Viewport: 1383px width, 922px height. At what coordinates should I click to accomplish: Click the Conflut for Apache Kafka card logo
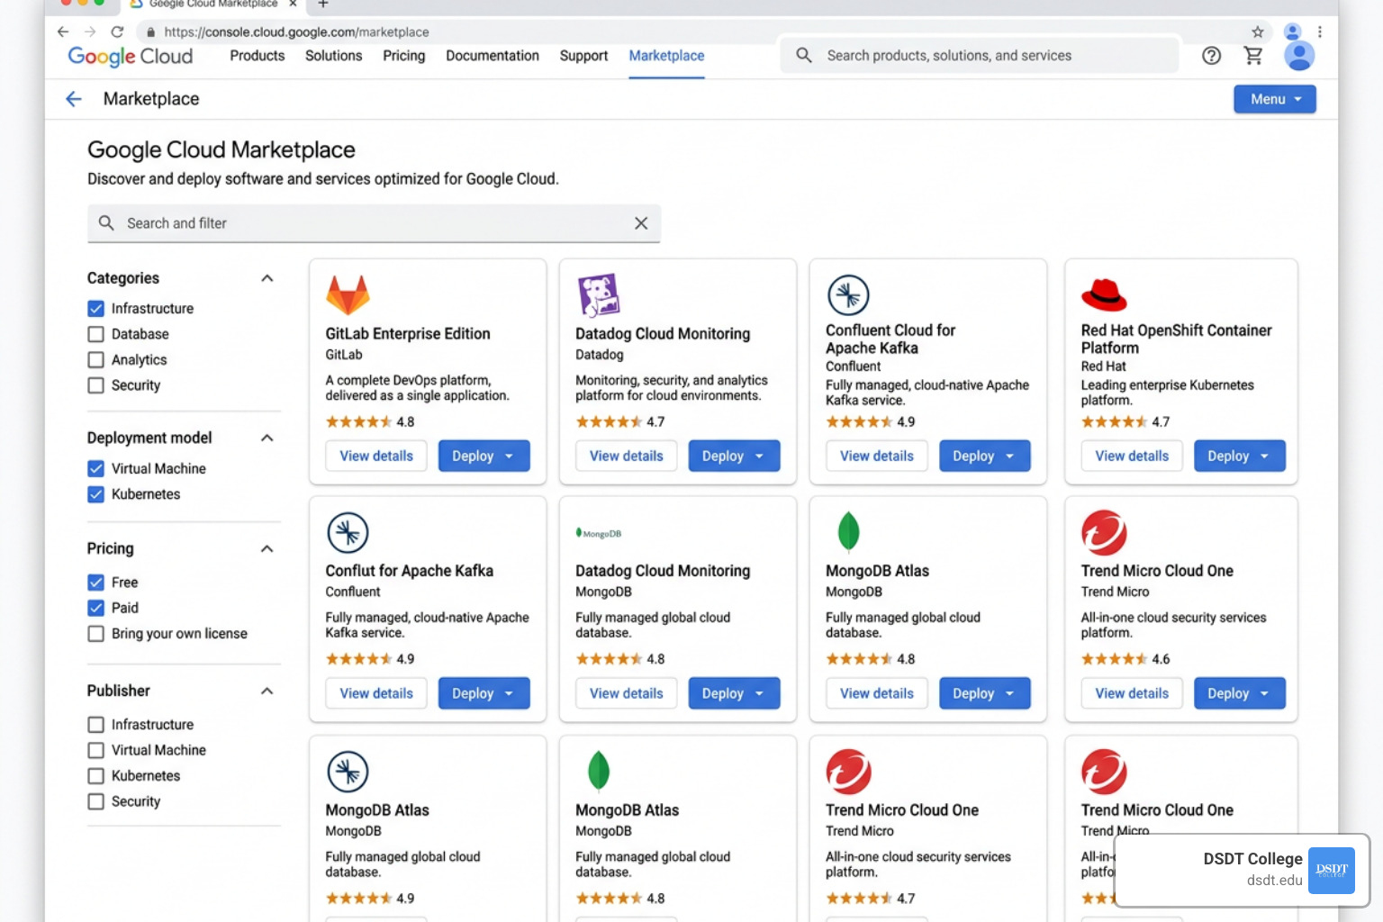[x=348, y=532]
